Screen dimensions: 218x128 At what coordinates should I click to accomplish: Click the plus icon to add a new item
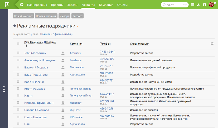(22, 5)
